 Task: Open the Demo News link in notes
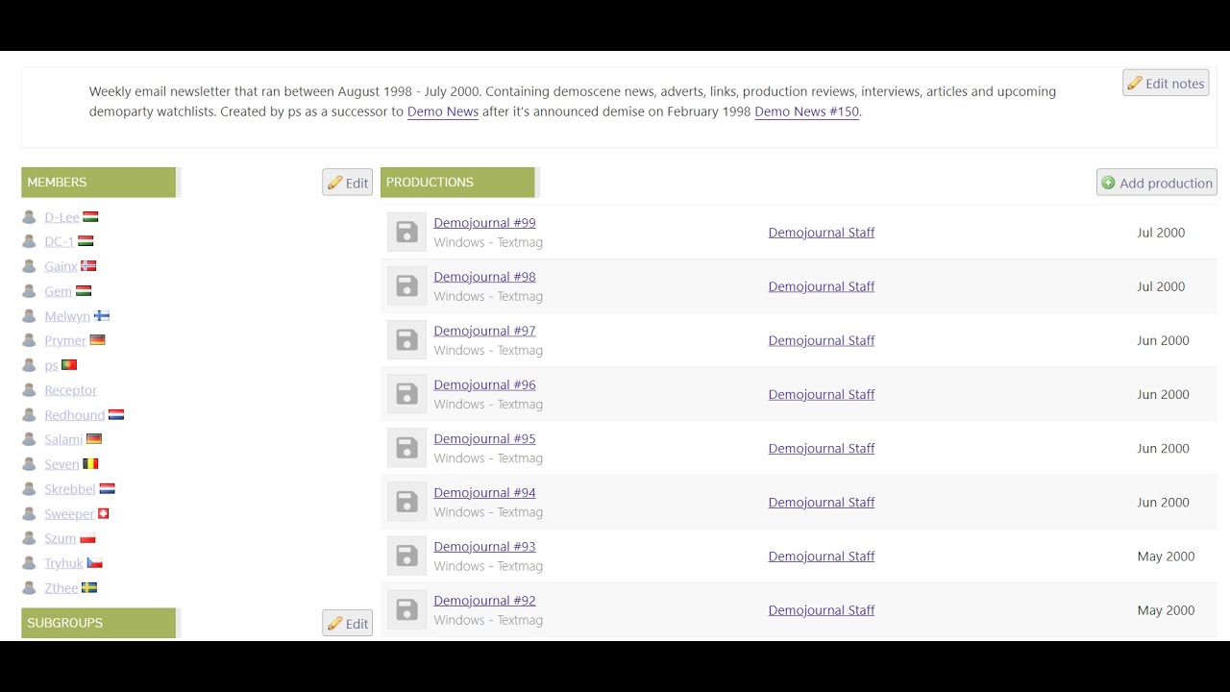coord(443,111)
